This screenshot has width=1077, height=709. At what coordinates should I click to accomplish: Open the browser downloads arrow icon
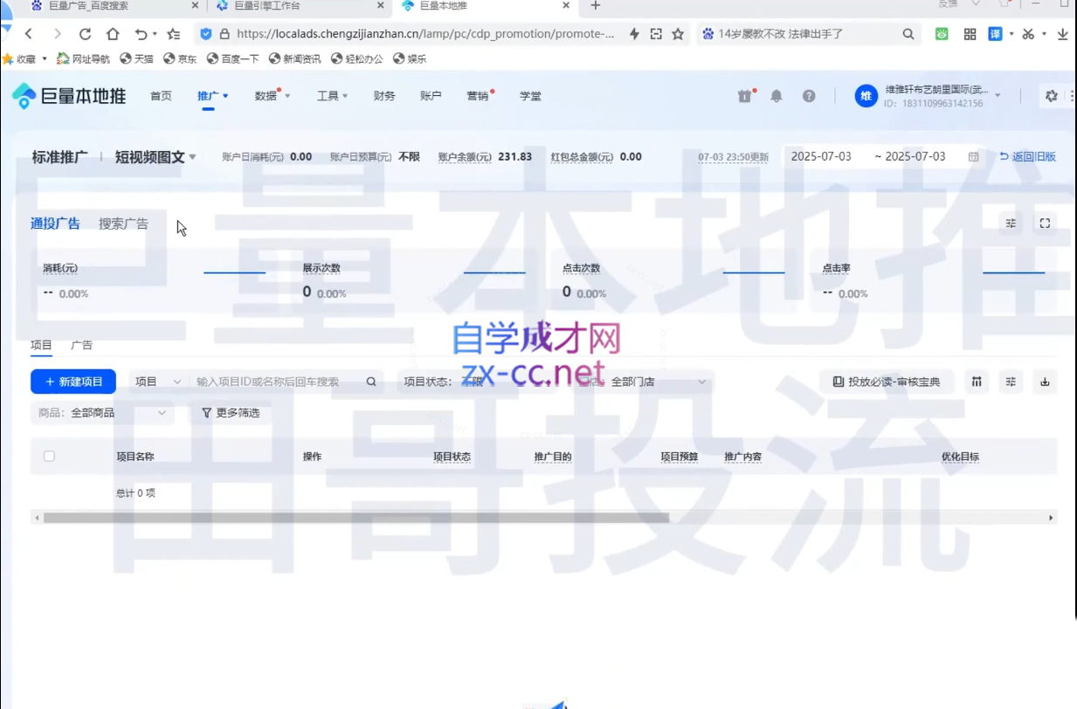click(1062, 34)
